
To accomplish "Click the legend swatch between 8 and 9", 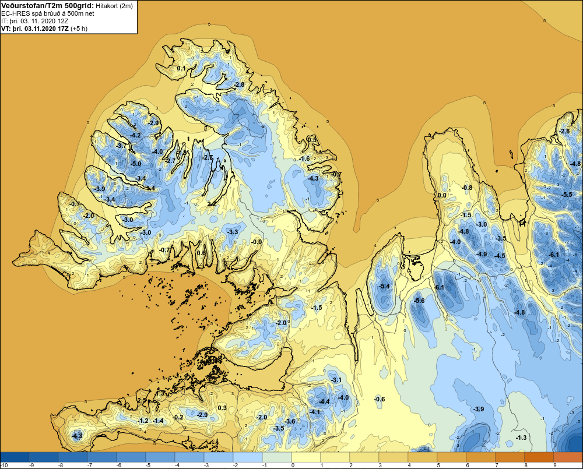I will coord(539,457).
